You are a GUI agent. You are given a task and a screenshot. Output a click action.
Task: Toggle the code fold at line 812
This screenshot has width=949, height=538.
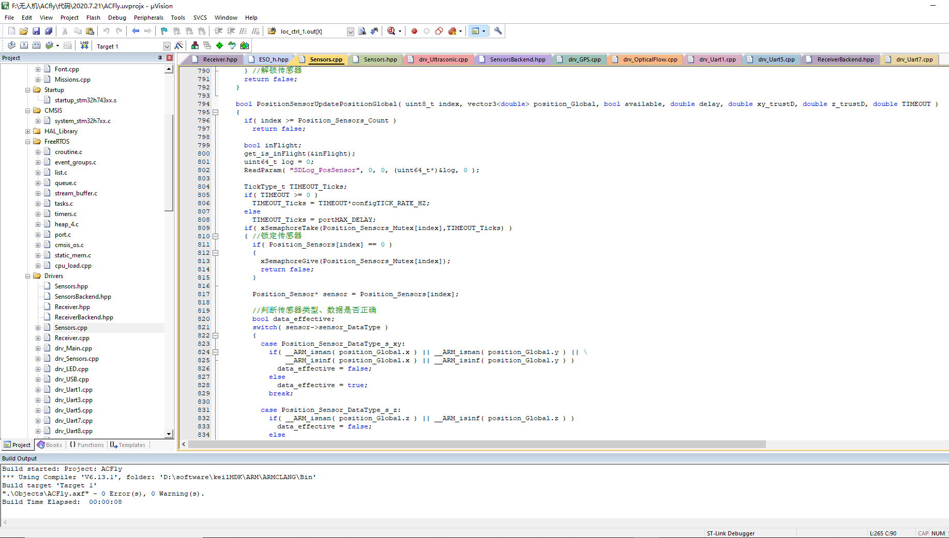pos(216,253)
